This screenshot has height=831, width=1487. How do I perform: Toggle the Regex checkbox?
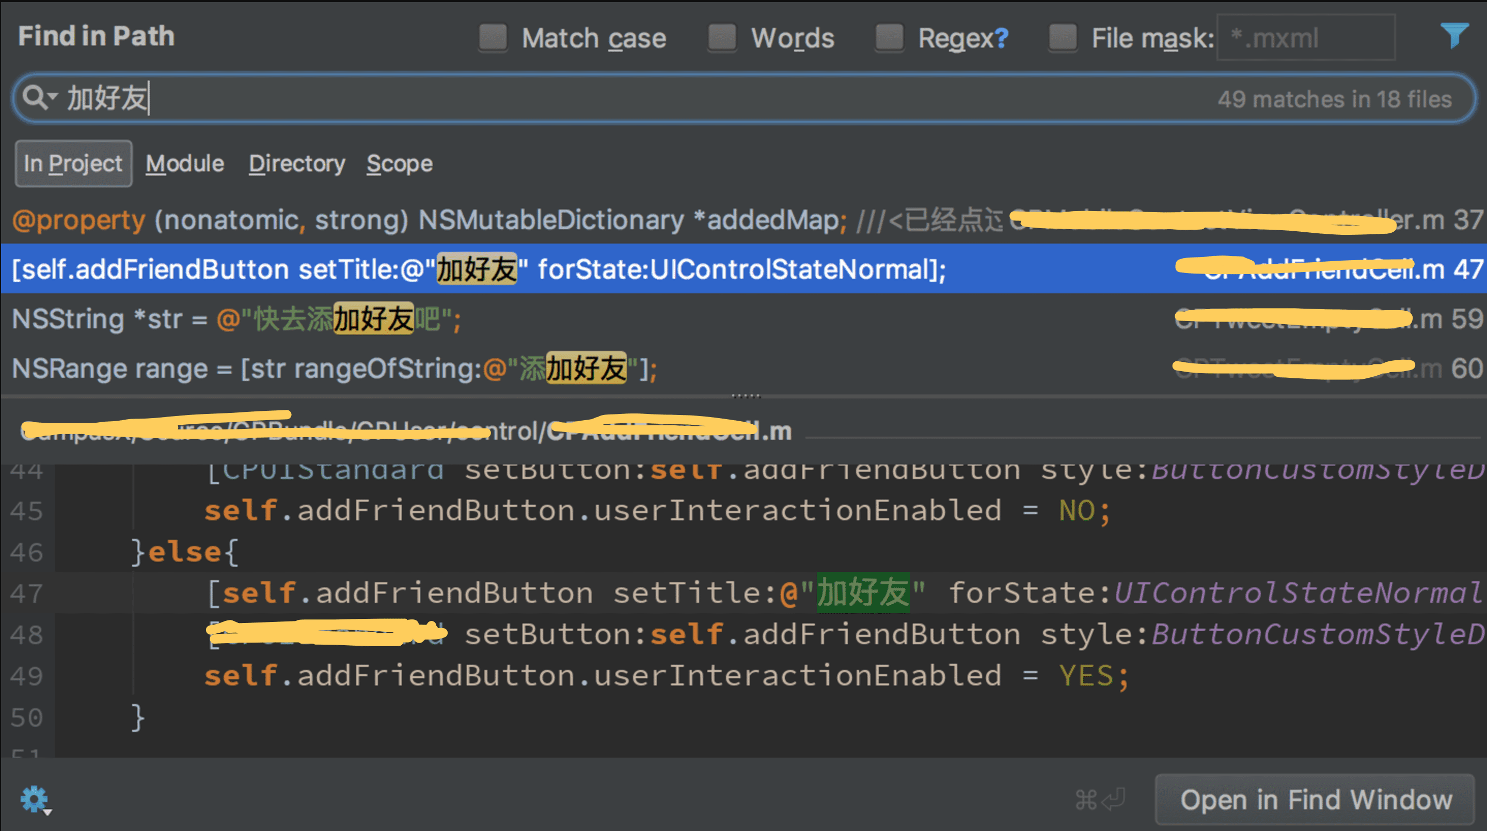click(889, 38)
